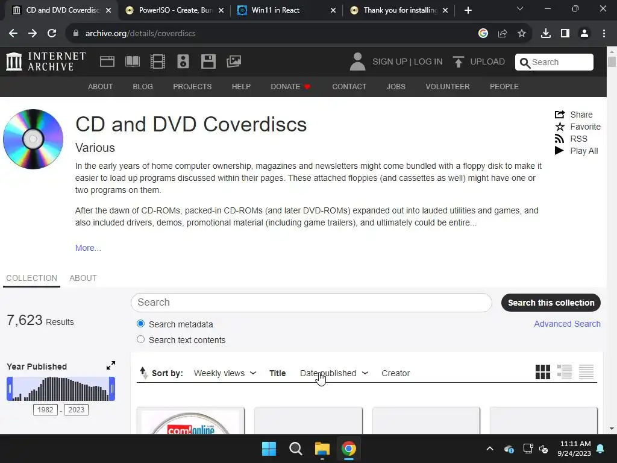Open the Web (Wayback) media icon

[x=107, y=61]
